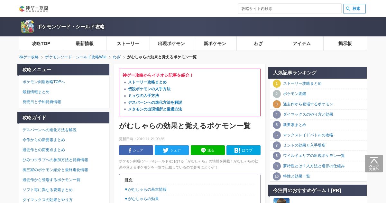386x203 pixels.
Task: Bookmark the article on Hatena
Action: pyautogui.click(x=244, y=150)
